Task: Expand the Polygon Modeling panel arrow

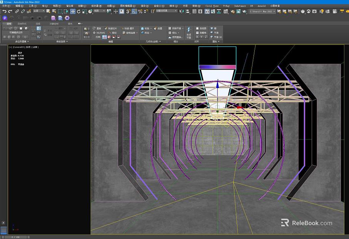Action: (28, 41)
